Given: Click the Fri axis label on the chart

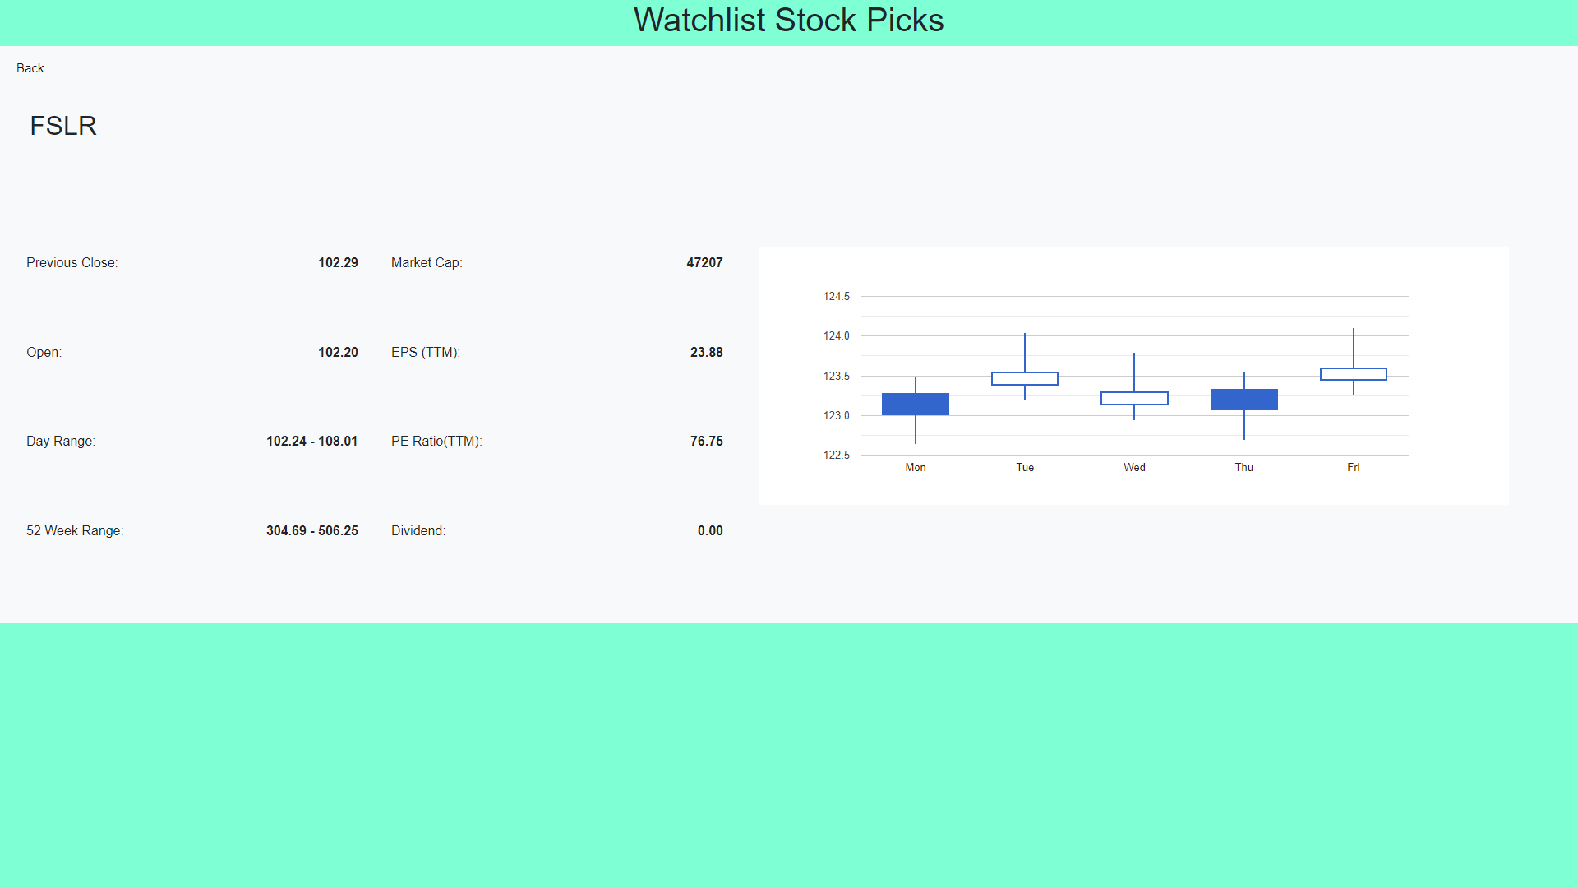Looking at the screenshot, I should click(x=1354, y=467).
